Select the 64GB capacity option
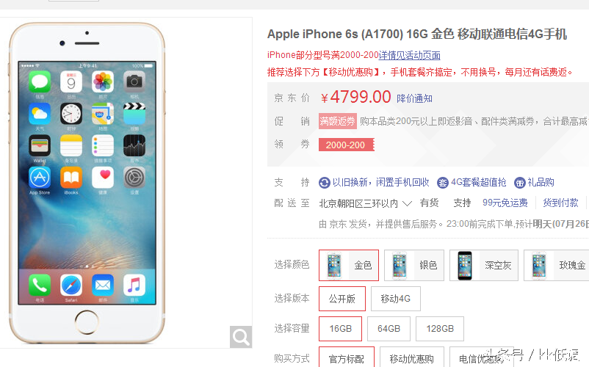589x367 pixels. [389, 329]
